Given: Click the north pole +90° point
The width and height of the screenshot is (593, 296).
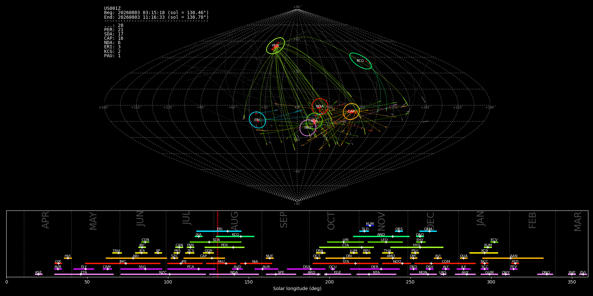Looking at the screenshot, I should pos(297,10).
